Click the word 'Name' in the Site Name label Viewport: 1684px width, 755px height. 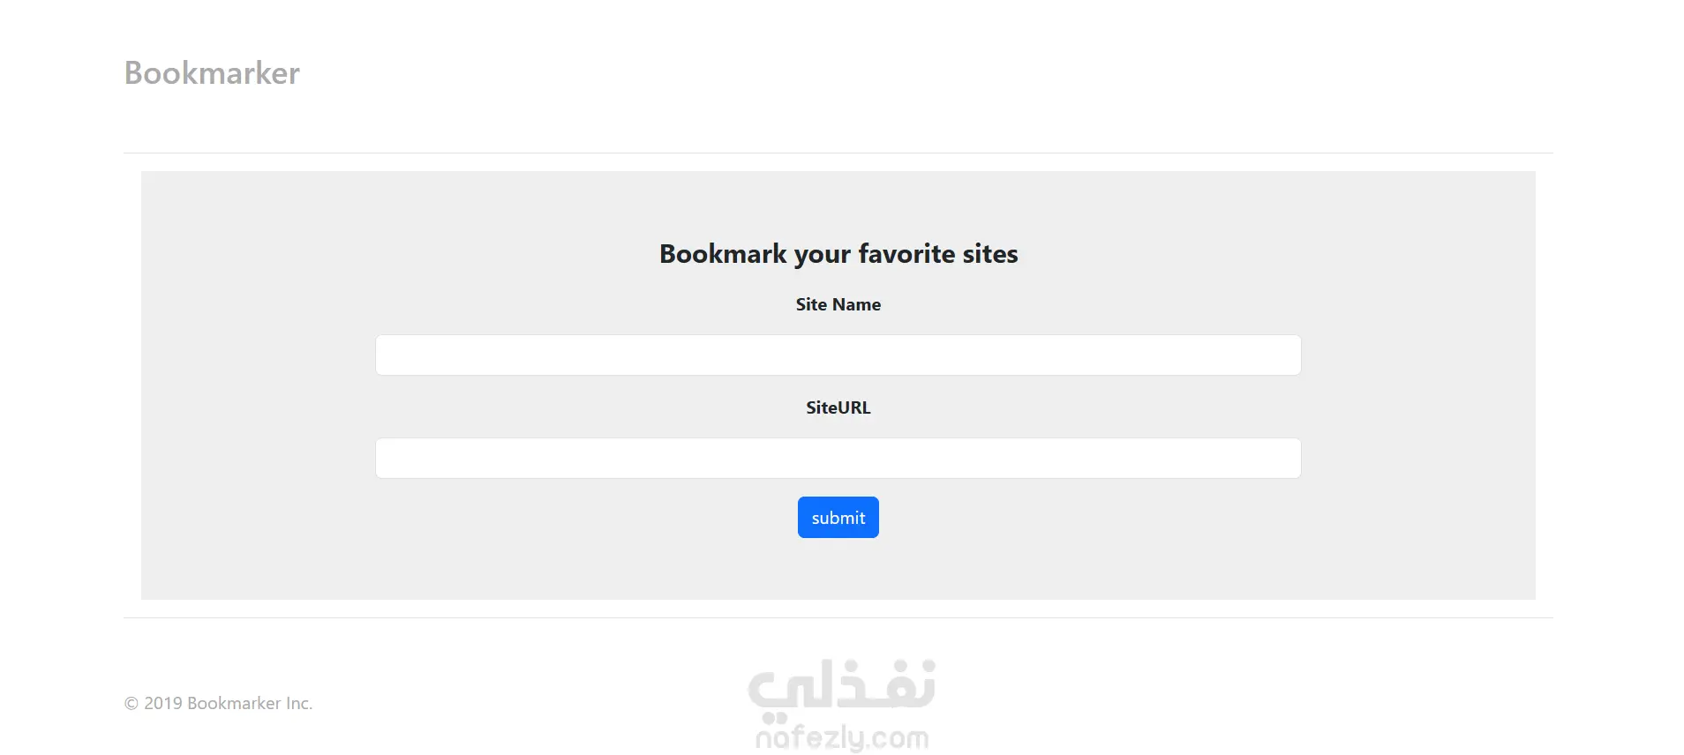pyautogui.click(x=856, y=304)
